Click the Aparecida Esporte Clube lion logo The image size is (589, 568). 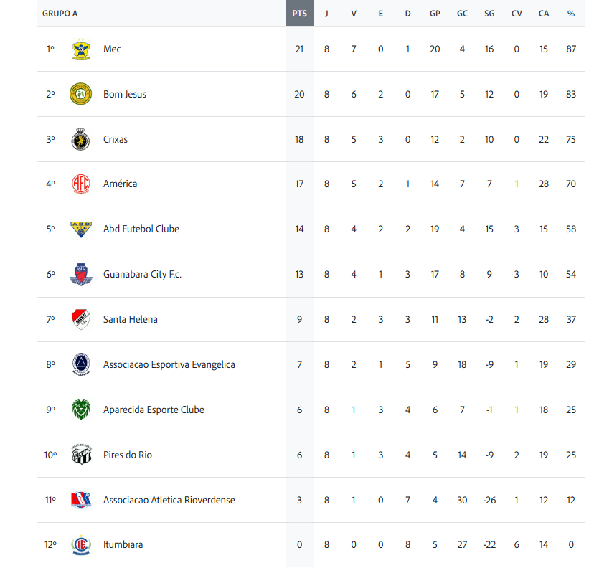click(81, 410)
